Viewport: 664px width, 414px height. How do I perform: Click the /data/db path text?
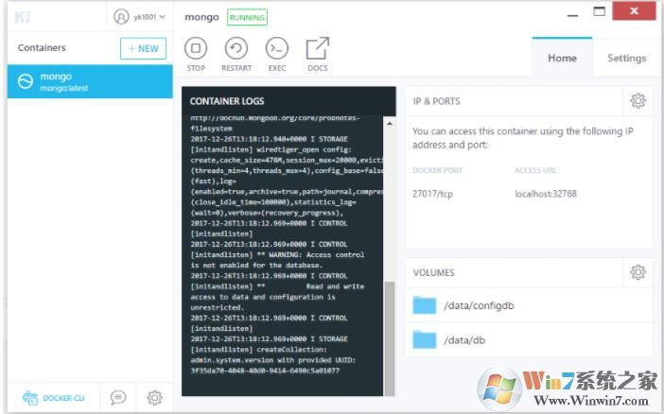[464, 340]
